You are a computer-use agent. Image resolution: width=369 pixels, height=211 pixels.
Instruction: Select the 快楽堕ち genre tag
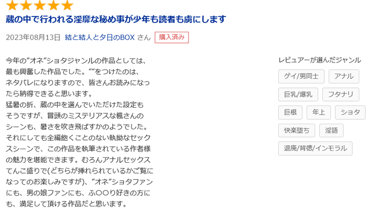tap(296, 130)
